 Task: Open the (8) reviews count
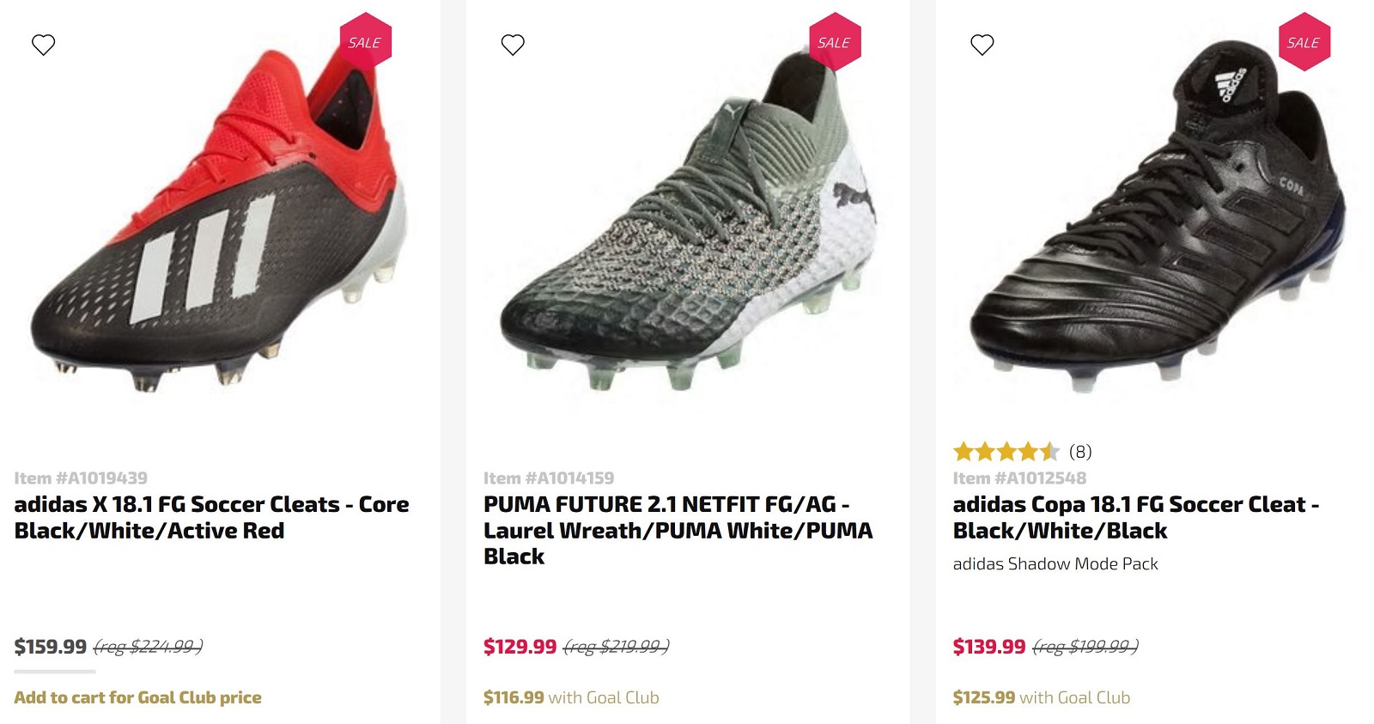click(1080, 452)
